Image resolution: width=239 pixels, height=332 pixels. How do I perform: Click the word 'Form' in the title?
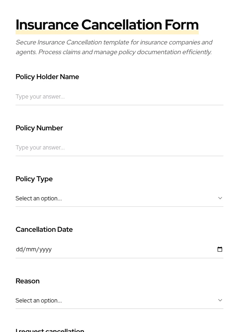point(182,25)
